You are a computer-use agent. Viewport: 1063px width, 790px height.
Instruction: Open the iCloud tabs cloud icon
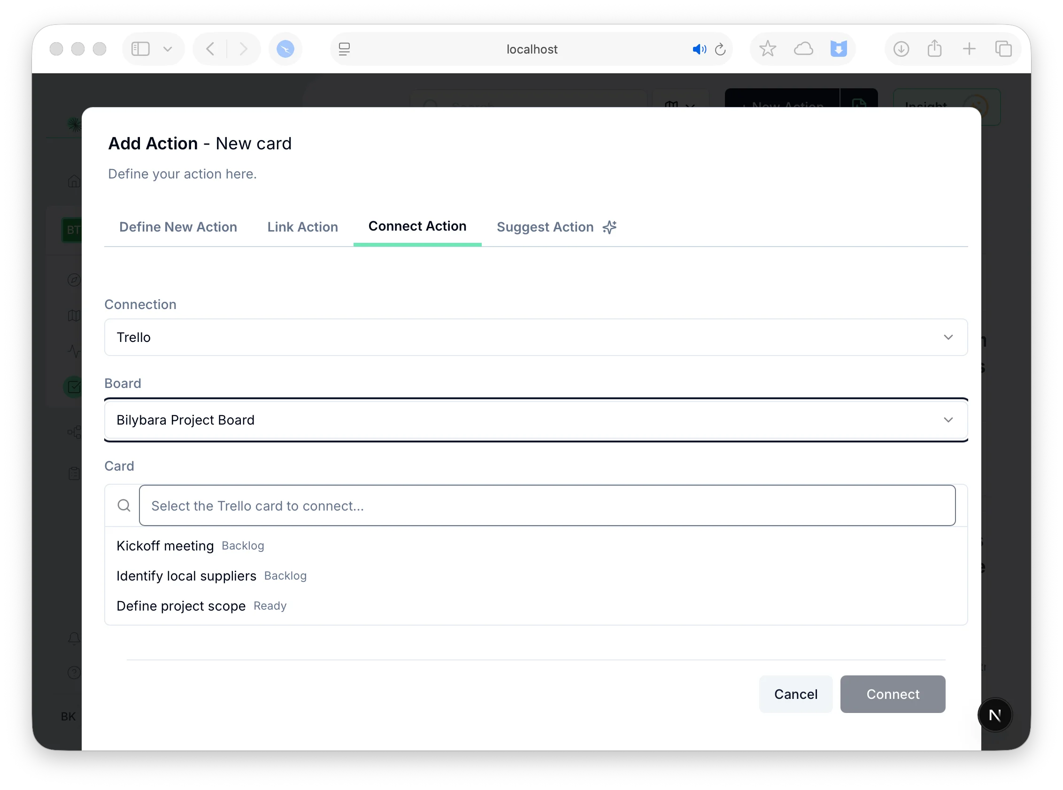click(803, 49)
